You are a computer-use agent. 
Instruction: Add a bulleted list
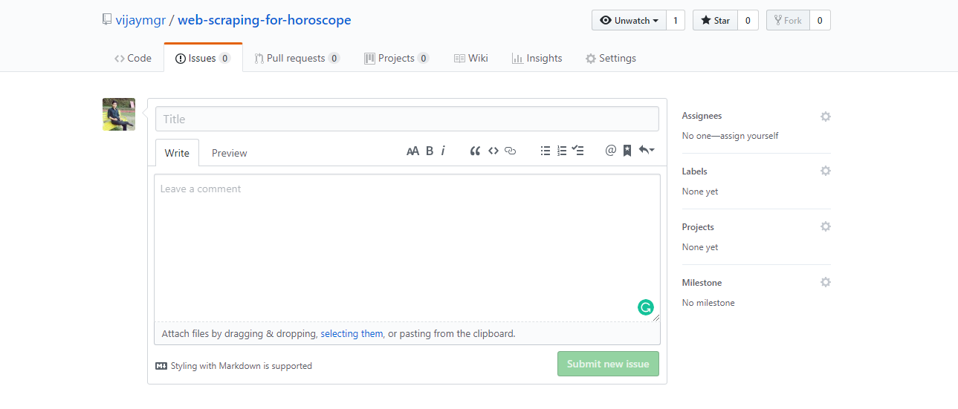[x=546, y=151]
